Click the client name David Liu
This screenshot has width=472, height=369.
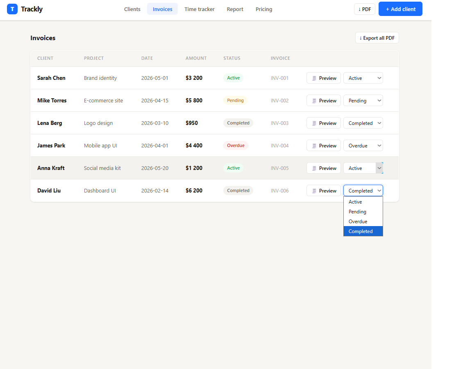pyautogui.click(x=49, y=191)
